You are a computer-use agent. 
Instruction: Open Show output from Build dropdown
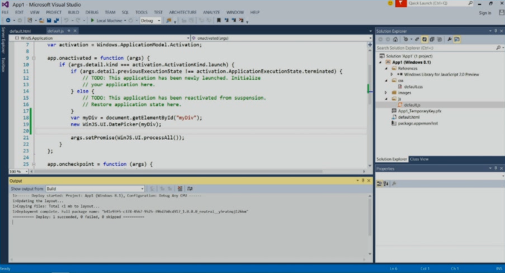(95, 189)
